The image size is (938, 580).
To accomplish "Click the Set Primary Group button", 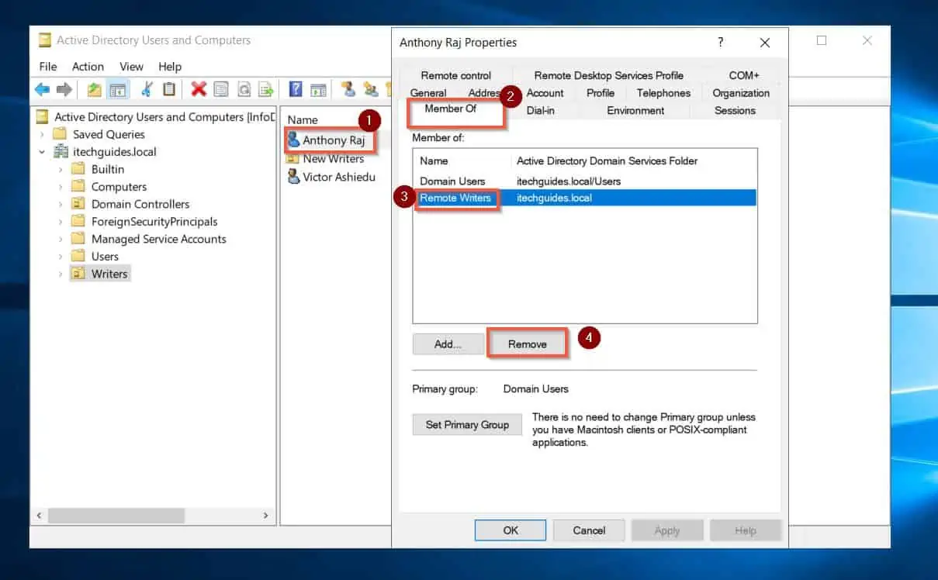I will tap(467, 425).
